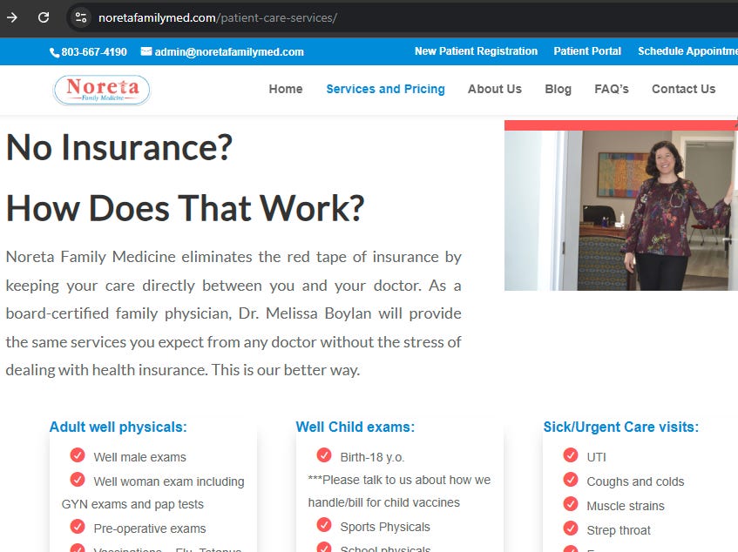Viewport: 738px width, 552px height.
Task: Click the check icon next to Well male exams
Action: pos(78,455)
